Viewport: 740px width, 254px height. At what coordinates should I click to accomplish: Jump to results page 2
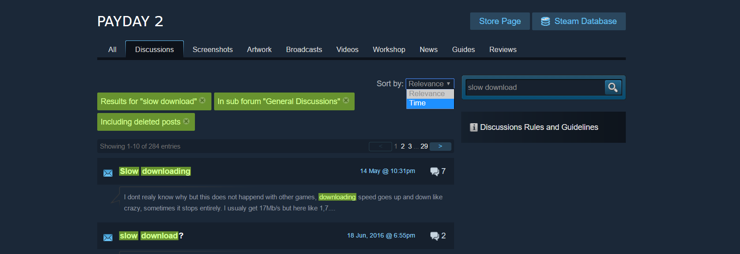tap(403, 146)
